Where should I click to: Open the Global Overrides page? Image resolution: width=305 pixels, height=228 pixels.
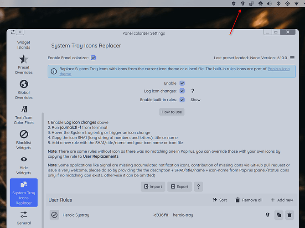[x=24, y=89]
